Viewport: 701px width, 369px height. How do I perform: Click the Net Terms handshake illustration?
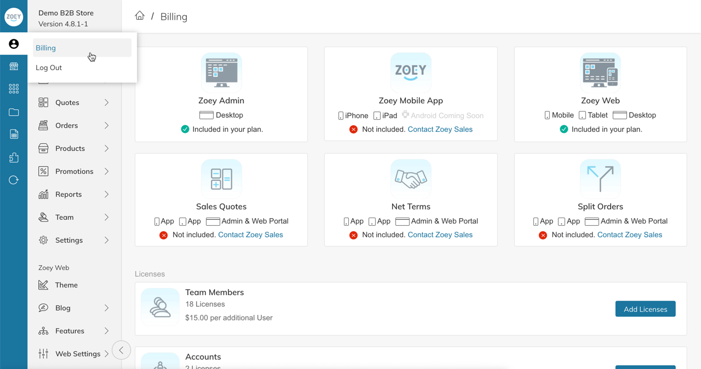pyautogui.click(x=411, y=179)
